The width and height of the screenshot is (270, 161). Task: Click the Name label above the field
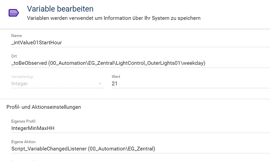(16, 35)
